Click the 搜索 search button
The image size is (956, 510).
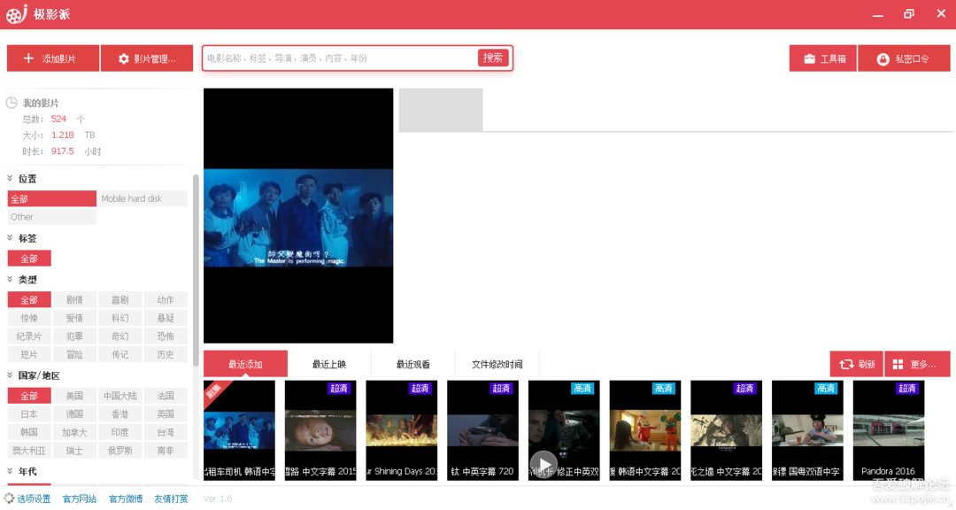point(493,58)
